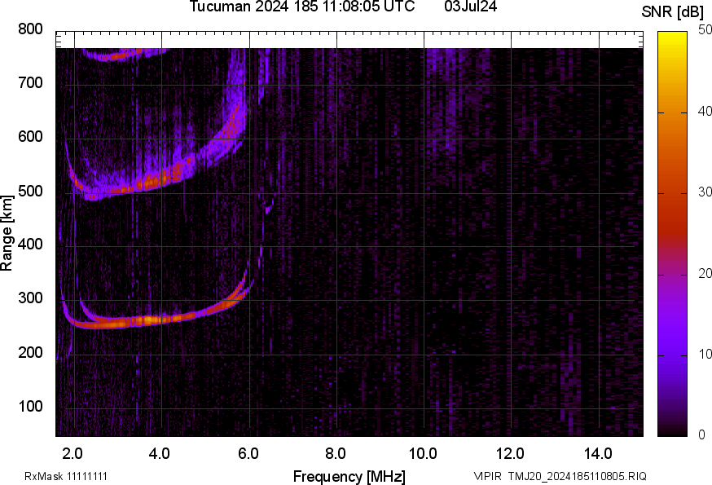This screenshot has width=712, height=485.
Task: Click the frequency tick label '14.0'
Action: [x=598, y=453]
